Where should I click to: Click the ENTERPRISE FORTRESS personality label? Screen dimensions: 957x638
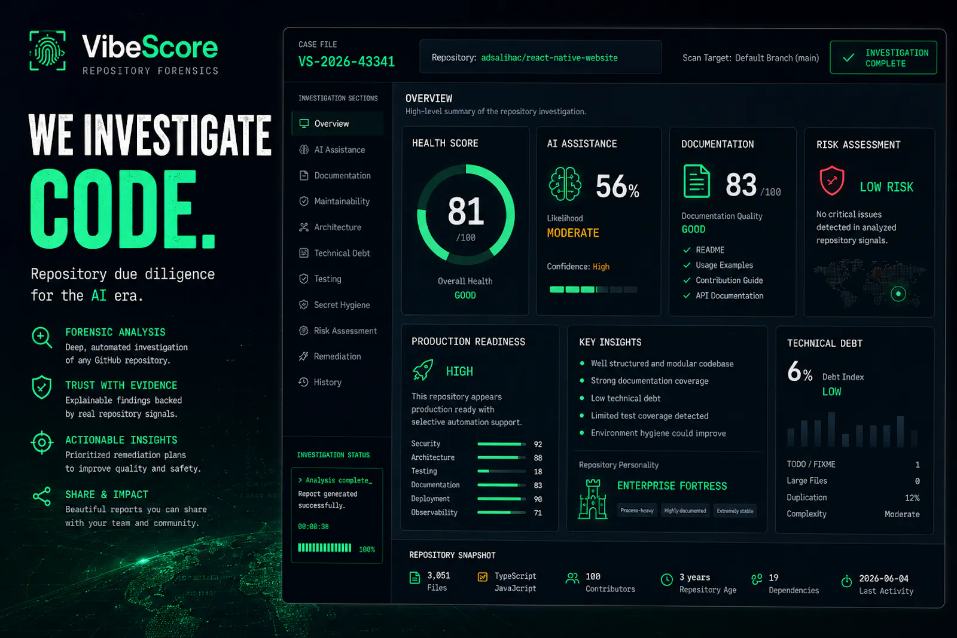672,486
